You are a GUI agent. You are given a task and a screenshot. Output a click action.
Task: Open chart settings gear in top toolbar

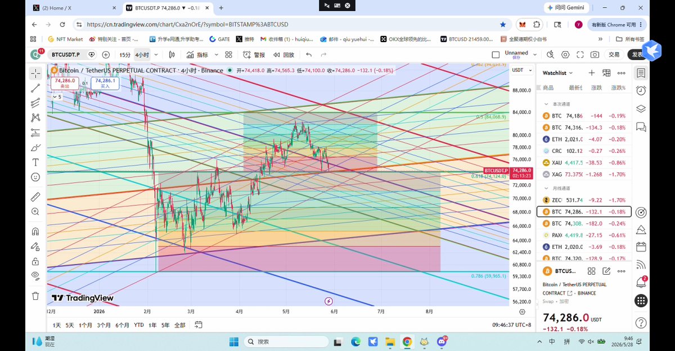pyautogui.click(x=565, y=54)
